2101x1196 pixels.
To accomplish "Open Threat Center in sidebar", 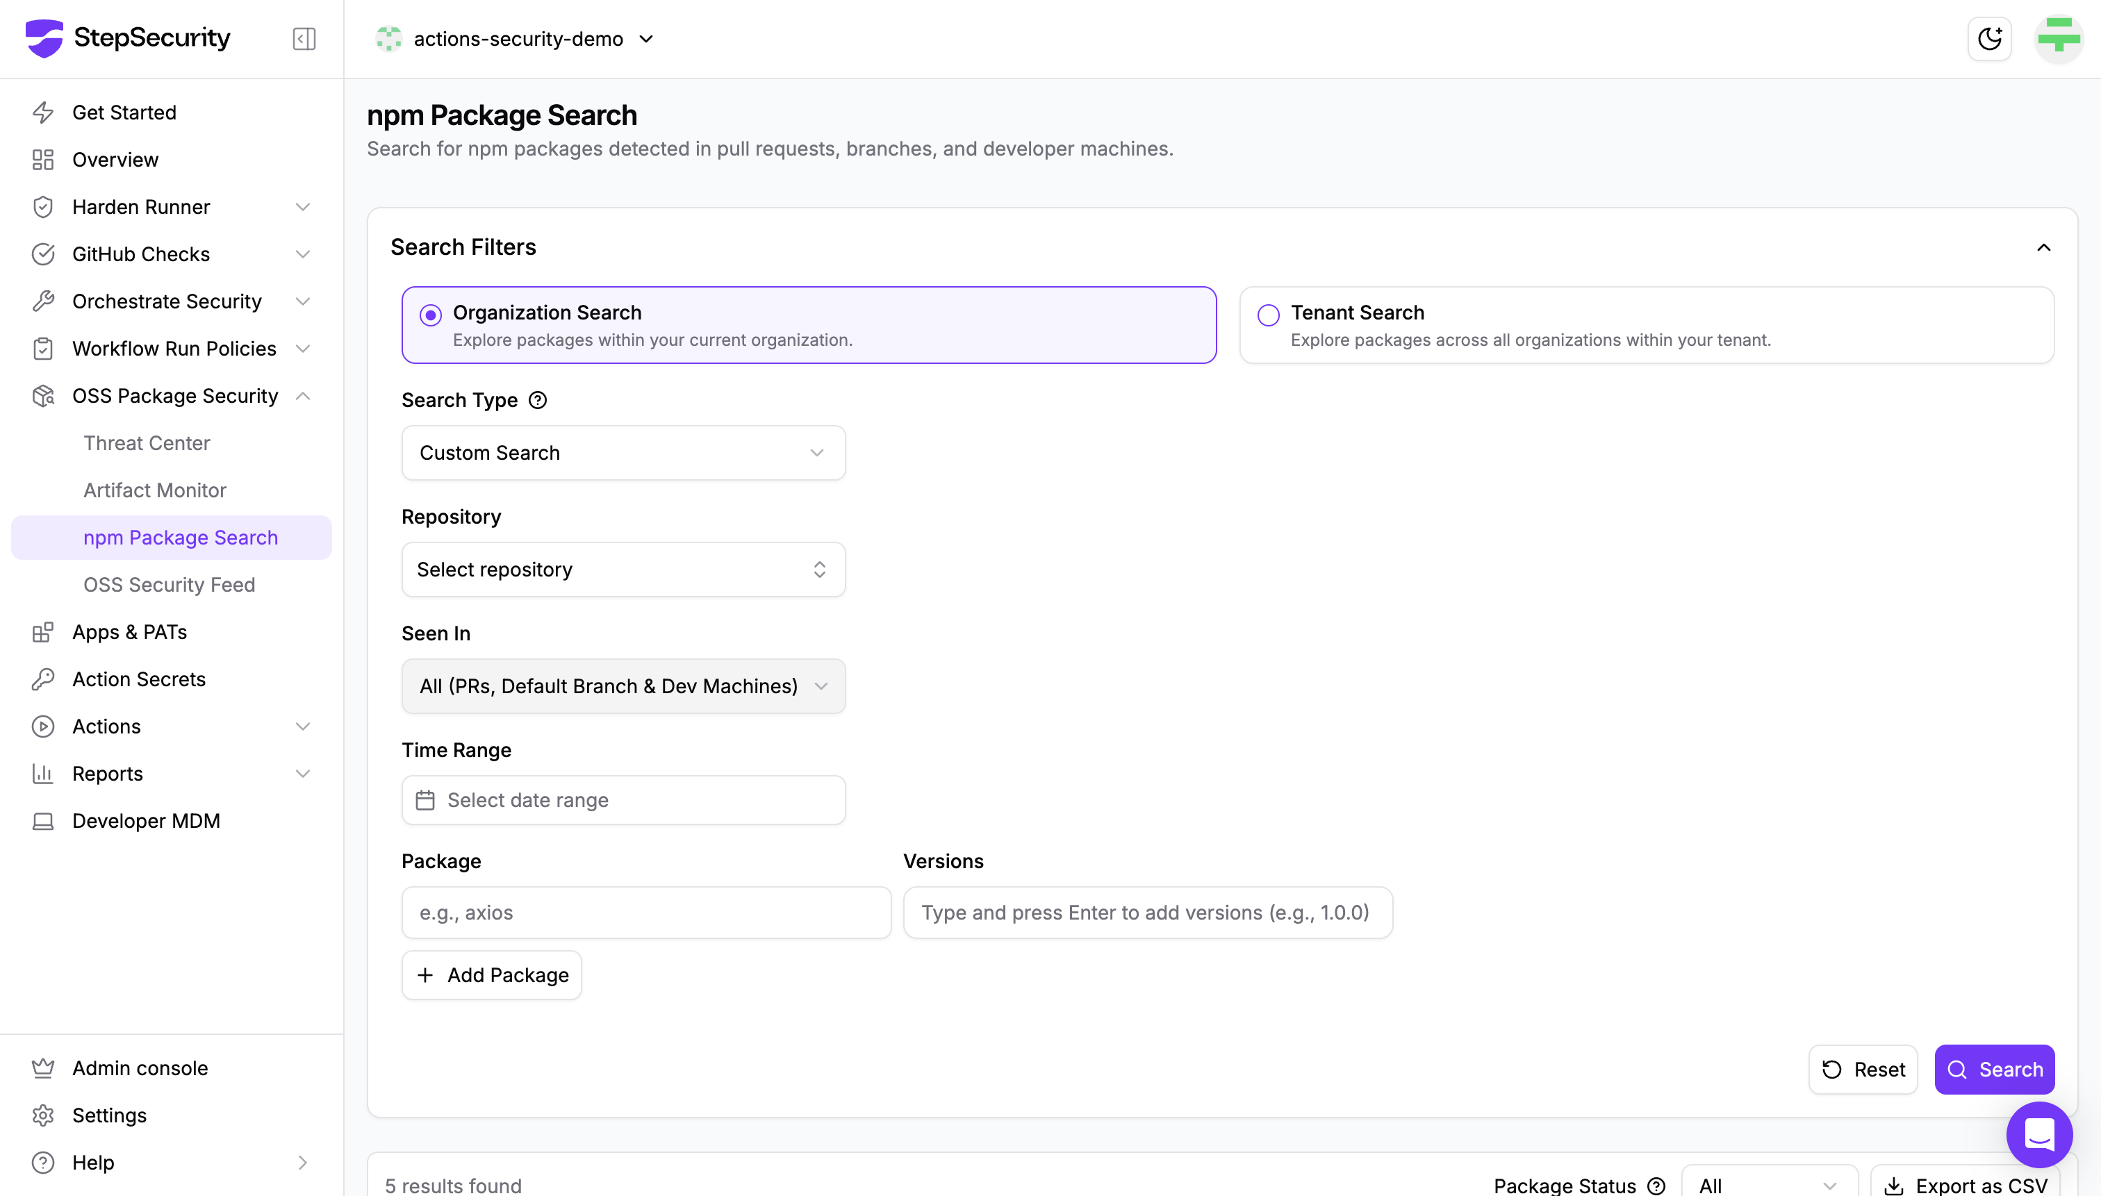I will [147, 442].
